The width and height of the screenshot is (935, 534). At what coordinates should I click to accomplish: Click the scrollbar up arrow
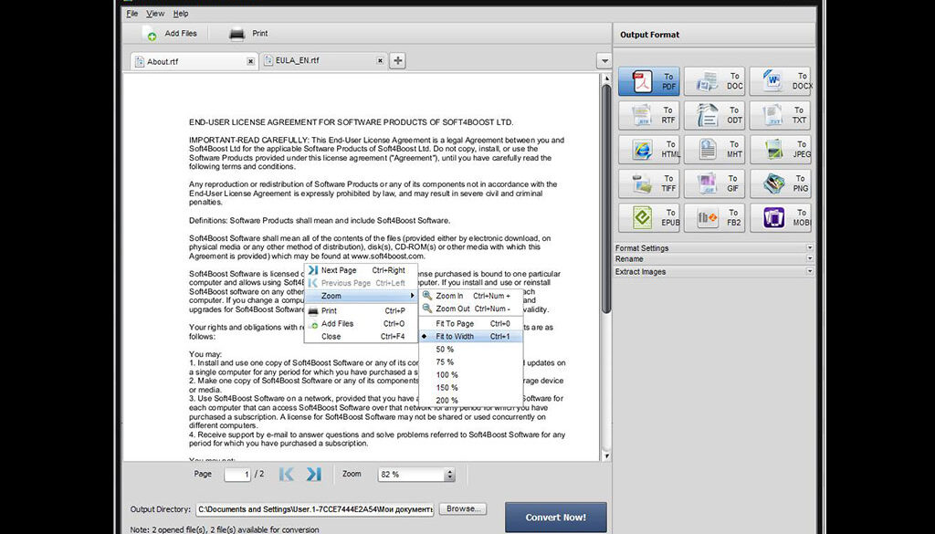[x=606, y=79]
